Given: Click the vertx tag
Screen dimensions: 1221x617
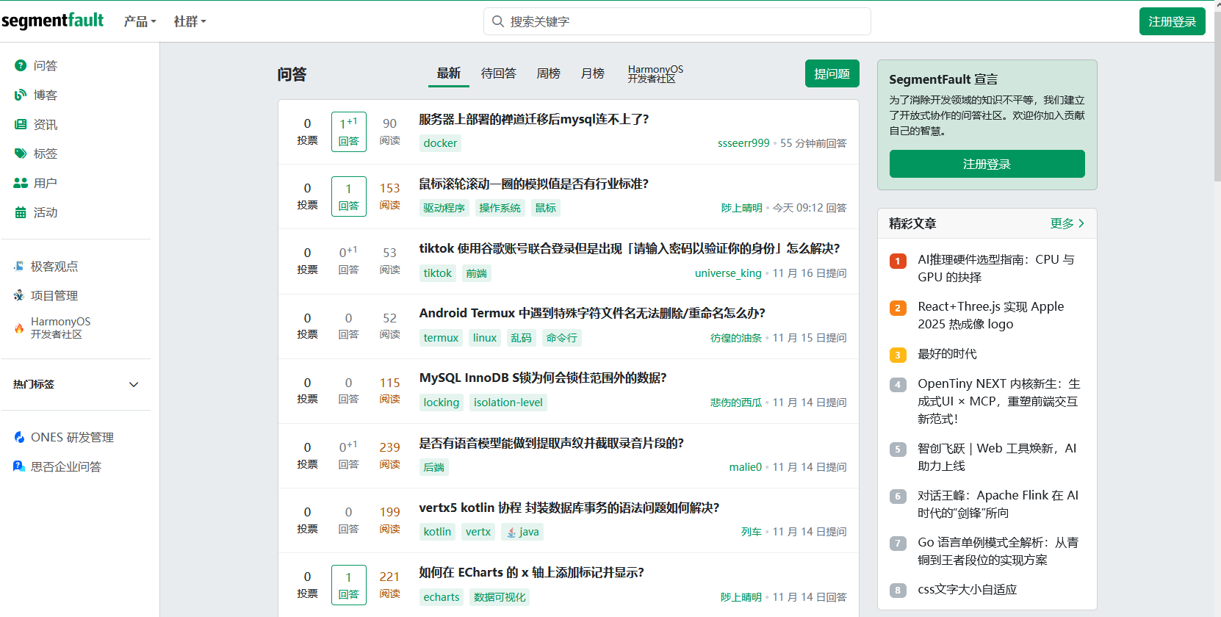Looking at the screenshot, I should [478, 532].
